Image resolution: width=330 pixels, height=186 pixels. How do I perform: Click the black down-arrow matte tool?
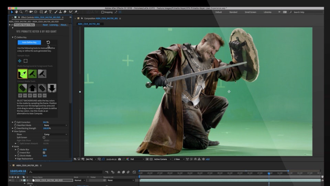52,88
